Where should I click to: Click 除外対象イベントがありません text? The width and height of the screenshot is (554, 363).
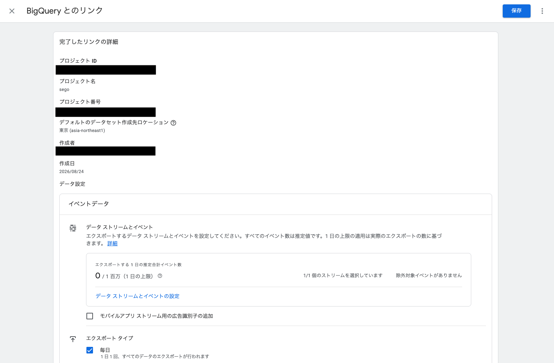[x=429, y=275]
